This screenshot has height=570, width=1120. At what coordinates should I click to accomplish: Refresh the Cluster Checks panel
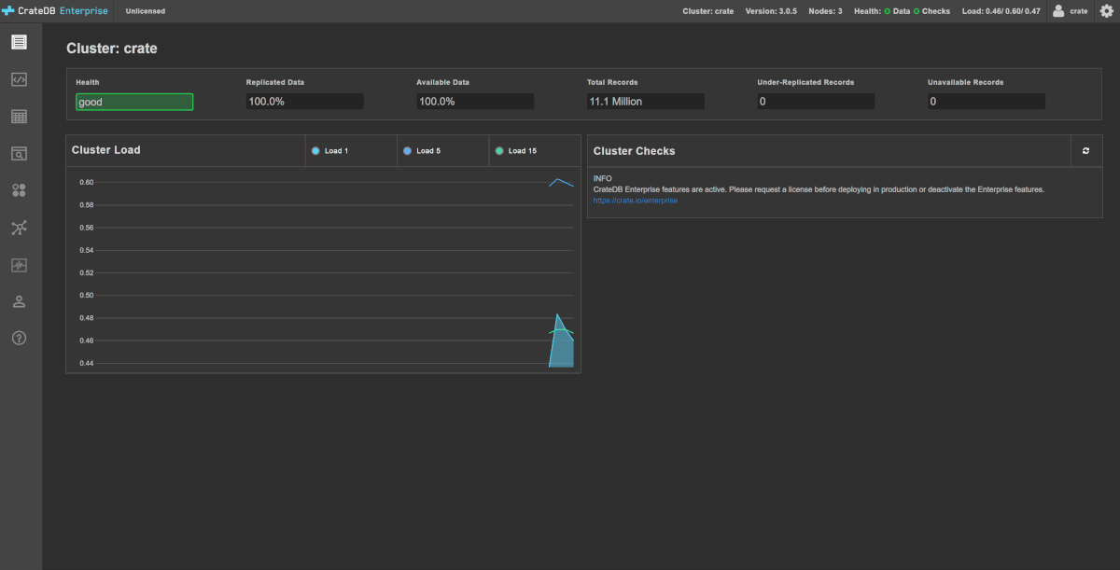pos(1085,150)
